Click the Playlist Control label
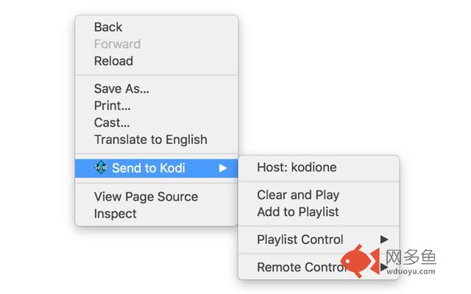 coord(300,240)
